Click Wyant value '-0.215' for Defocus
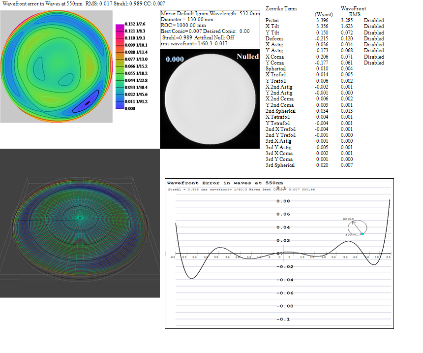423x353 pixels. coord(321,38)
